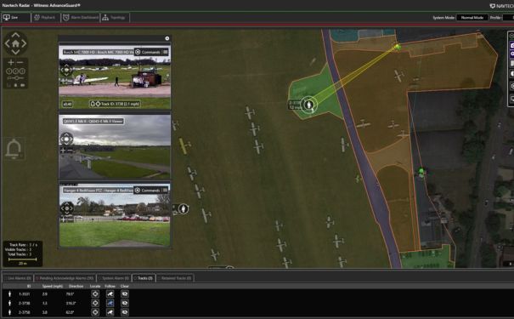
Task: Switch to the Playback tab
Action: coord(45,17)
